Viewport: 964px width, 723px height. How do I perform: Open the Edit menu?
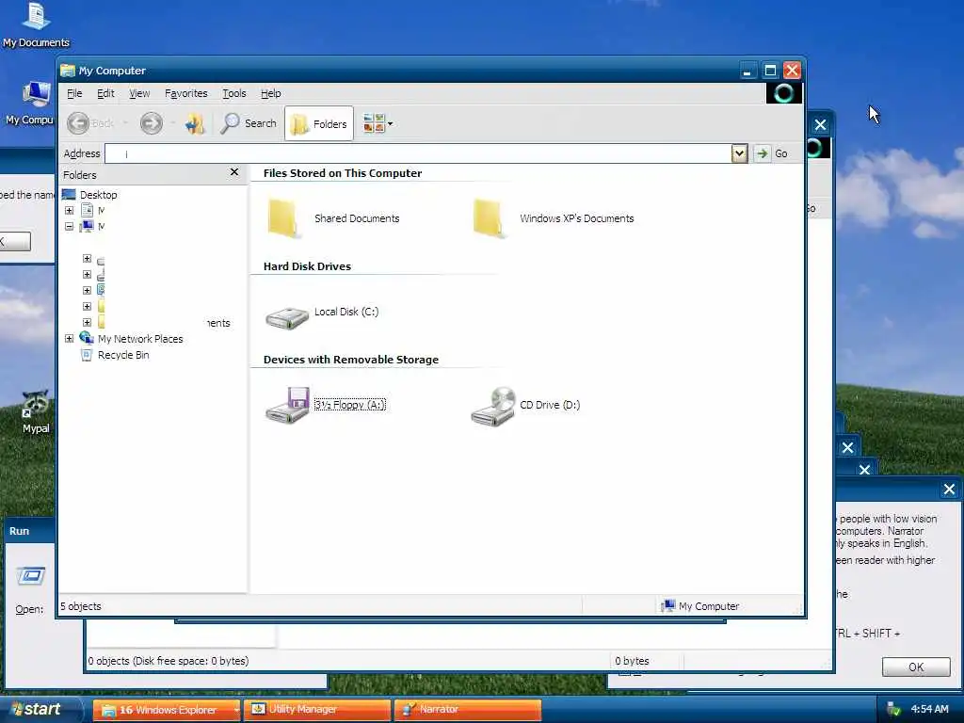click(105, 93)
